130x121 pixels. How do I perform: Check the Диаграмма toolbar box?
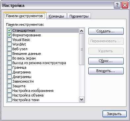click(9, 72)
